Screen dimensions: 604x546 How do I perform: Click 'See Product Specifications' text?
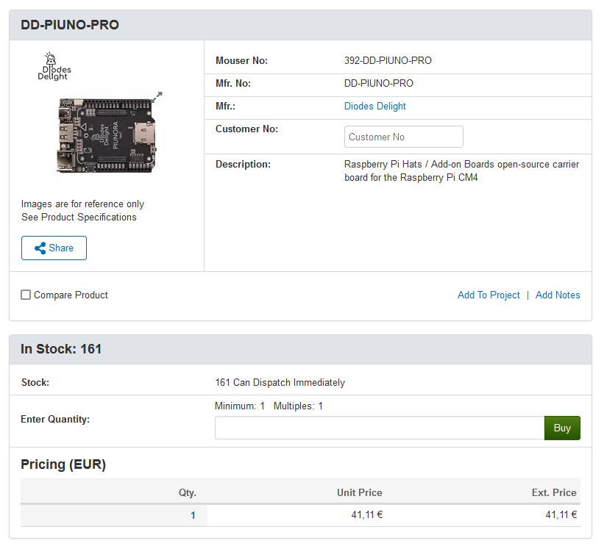point(79,218)
